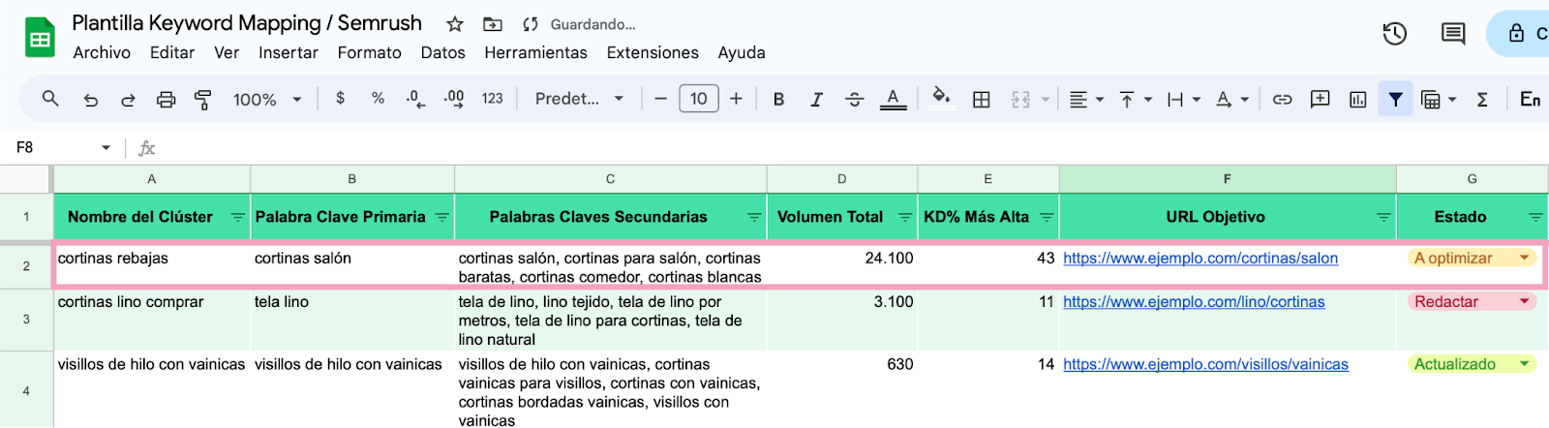Viewport: 1549px width, 428px height.
Task: Open the Extensiones menu
Action: pyautogui.click(x=652, y=52)
